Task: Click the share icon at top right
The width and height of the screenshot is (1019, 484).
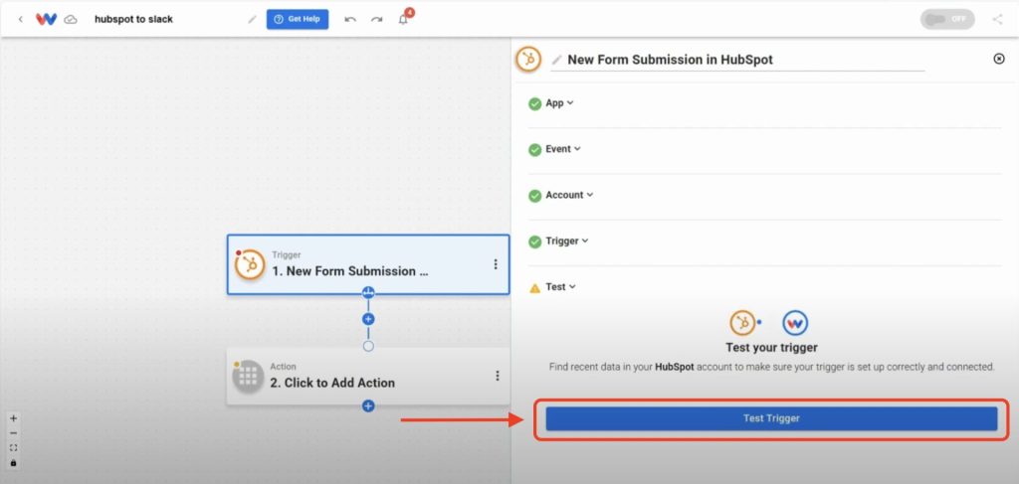Action: pos(997,20)
